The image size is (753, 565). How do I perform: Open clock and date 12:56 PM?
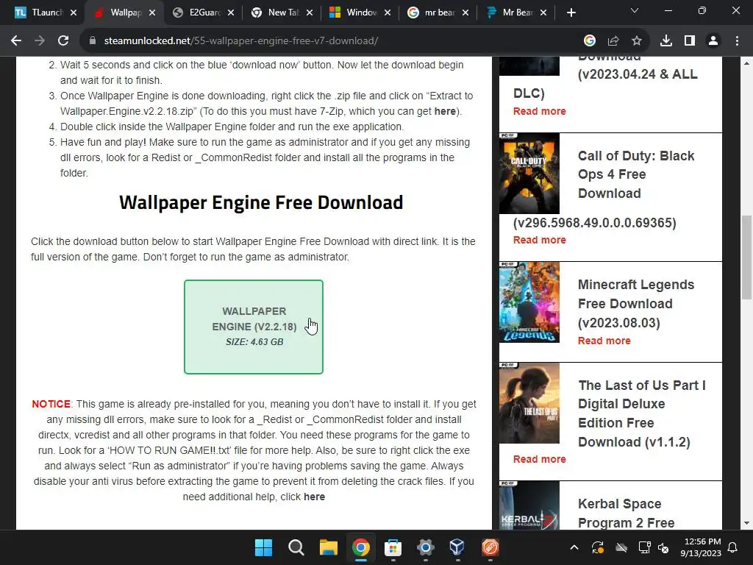(701, 547)
